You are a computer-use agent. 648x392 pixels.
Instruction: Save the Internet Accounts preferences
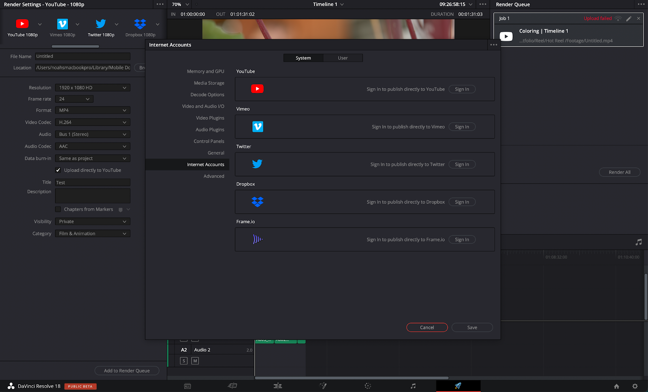472,327
